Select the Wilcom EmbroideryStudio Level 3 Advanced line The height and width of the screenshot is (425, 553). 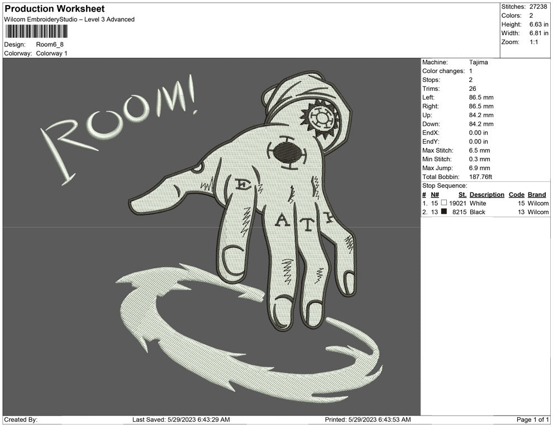[69, 20]
